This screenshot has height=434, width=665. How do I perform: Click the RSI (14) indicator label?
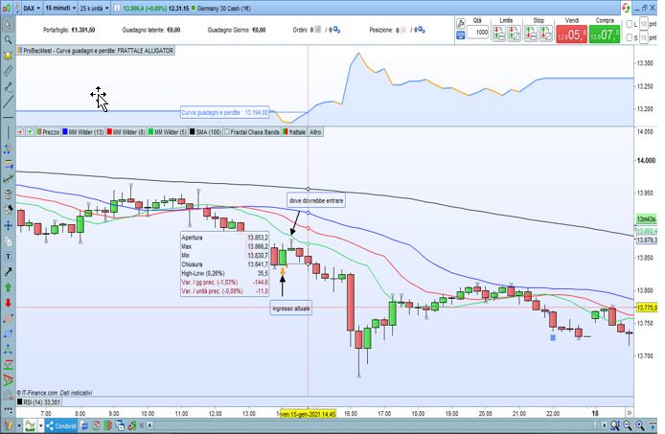pyautogui.click(x=39, y=401)
